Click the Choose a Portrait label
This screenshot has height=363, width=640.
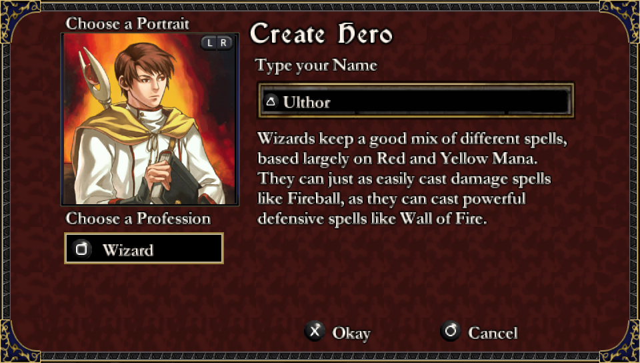tap(127, 23)
